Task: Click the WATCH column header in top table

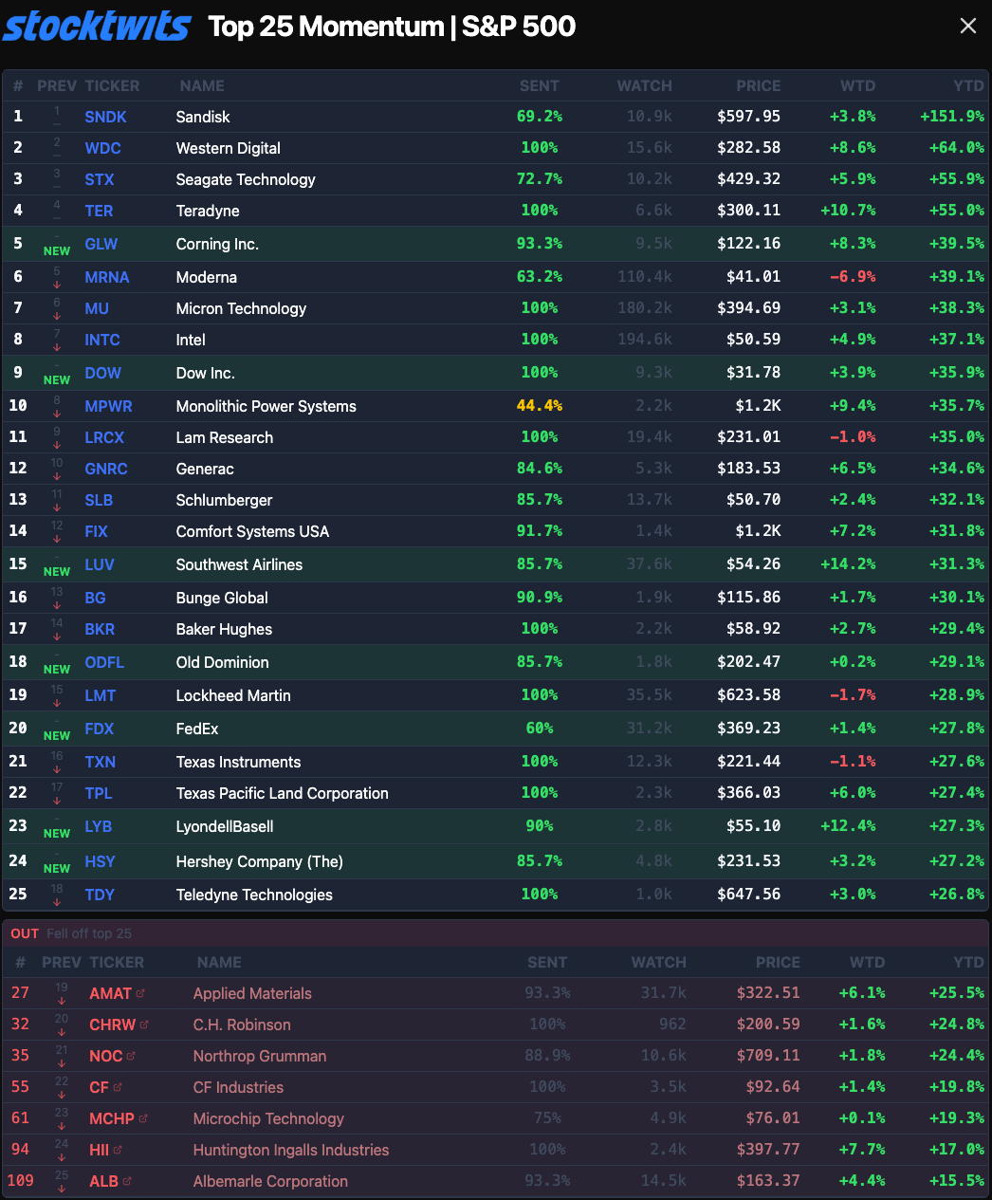Action: (644, 85)
